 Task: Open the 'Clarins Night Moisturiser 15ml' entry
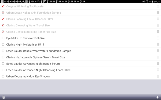click(25, 45)
